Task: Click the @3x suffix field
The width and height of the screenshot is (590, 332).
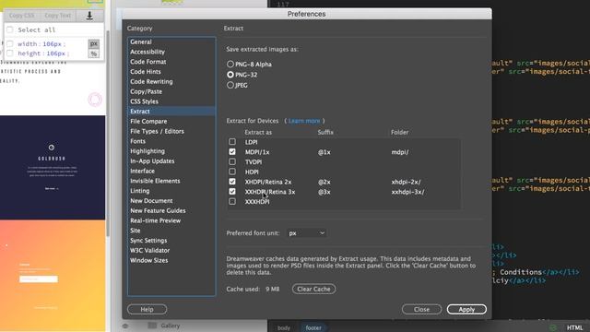Action: [x=324, y=192]
